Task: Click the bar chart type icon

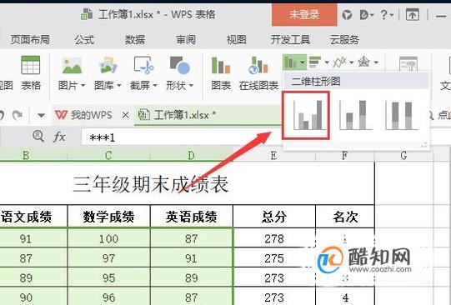Action: [x=315, y=62]
